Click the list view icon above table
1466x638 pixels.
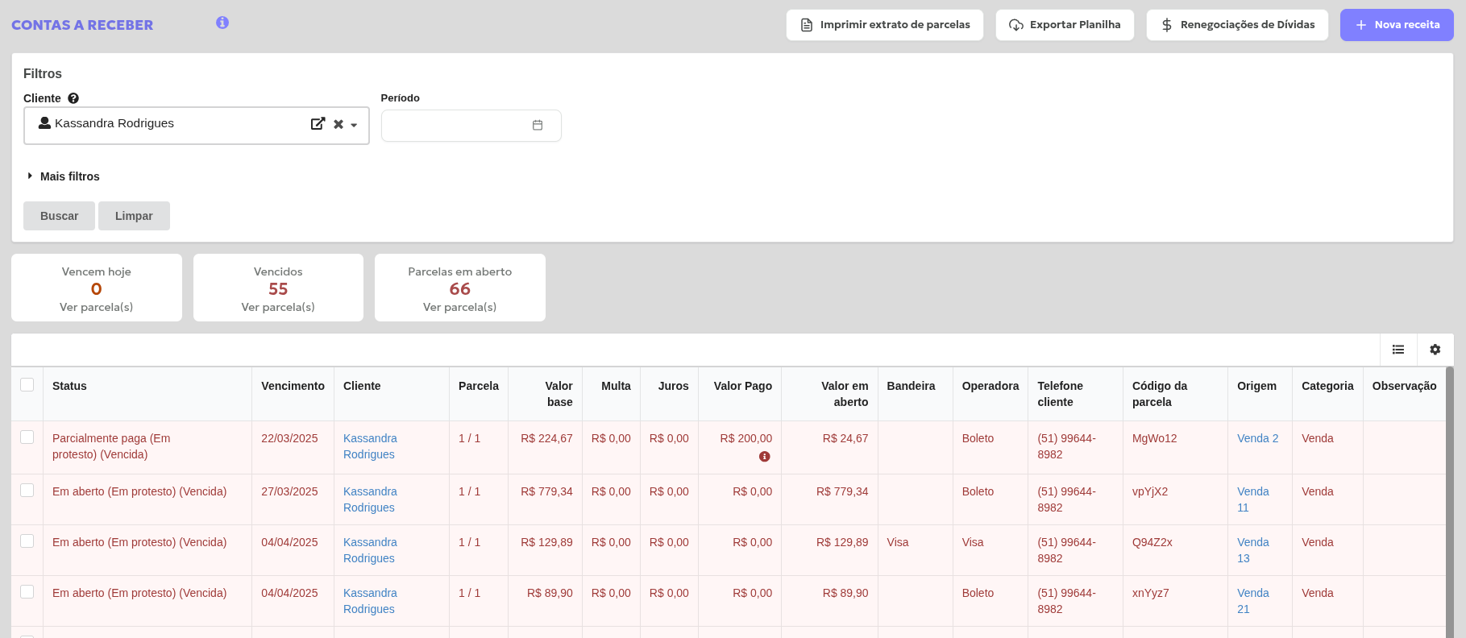pos(1398,350)
